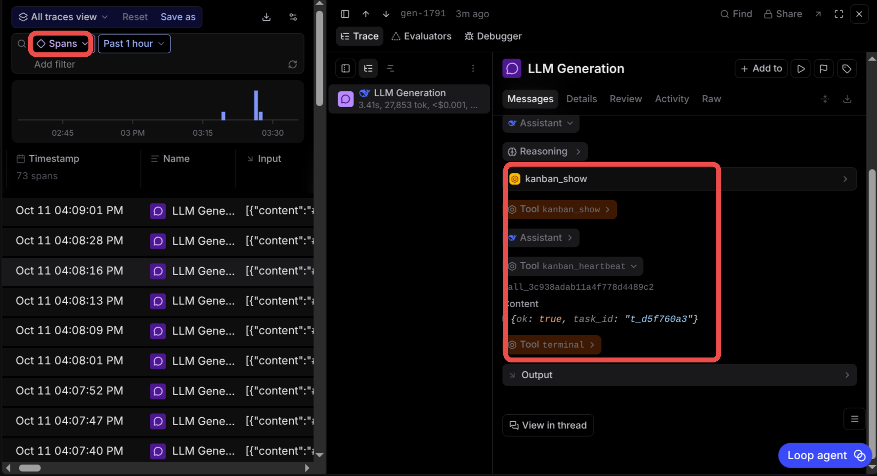The height and width of the screenshot is (476, 877).
Task: Select the Details tab
Action: [581, 99]
